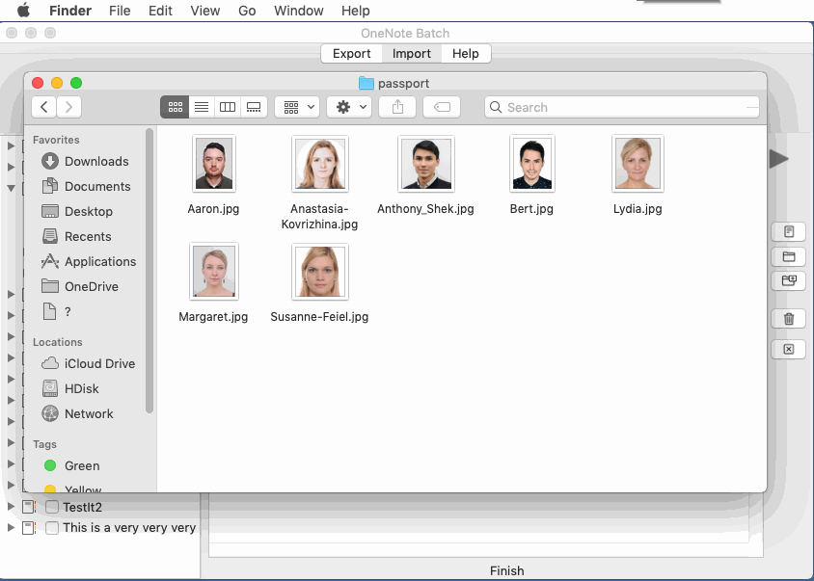814x581 pixels.
Task: Open the Help menu in the menu bar
Action: [356, 11]
